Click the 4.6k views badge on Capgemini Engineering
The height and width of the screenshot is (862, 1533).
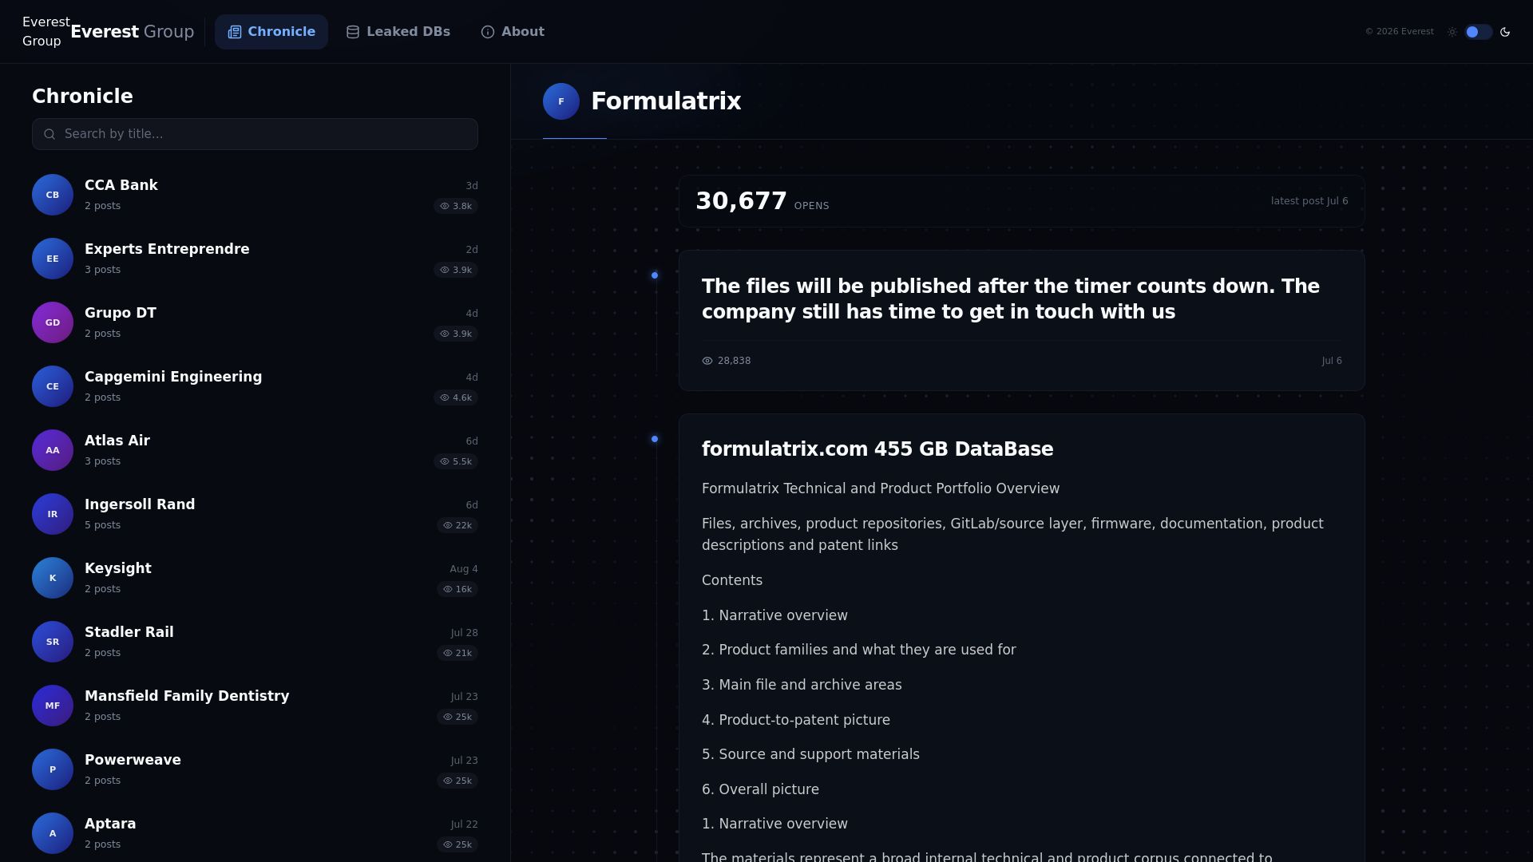456,397
